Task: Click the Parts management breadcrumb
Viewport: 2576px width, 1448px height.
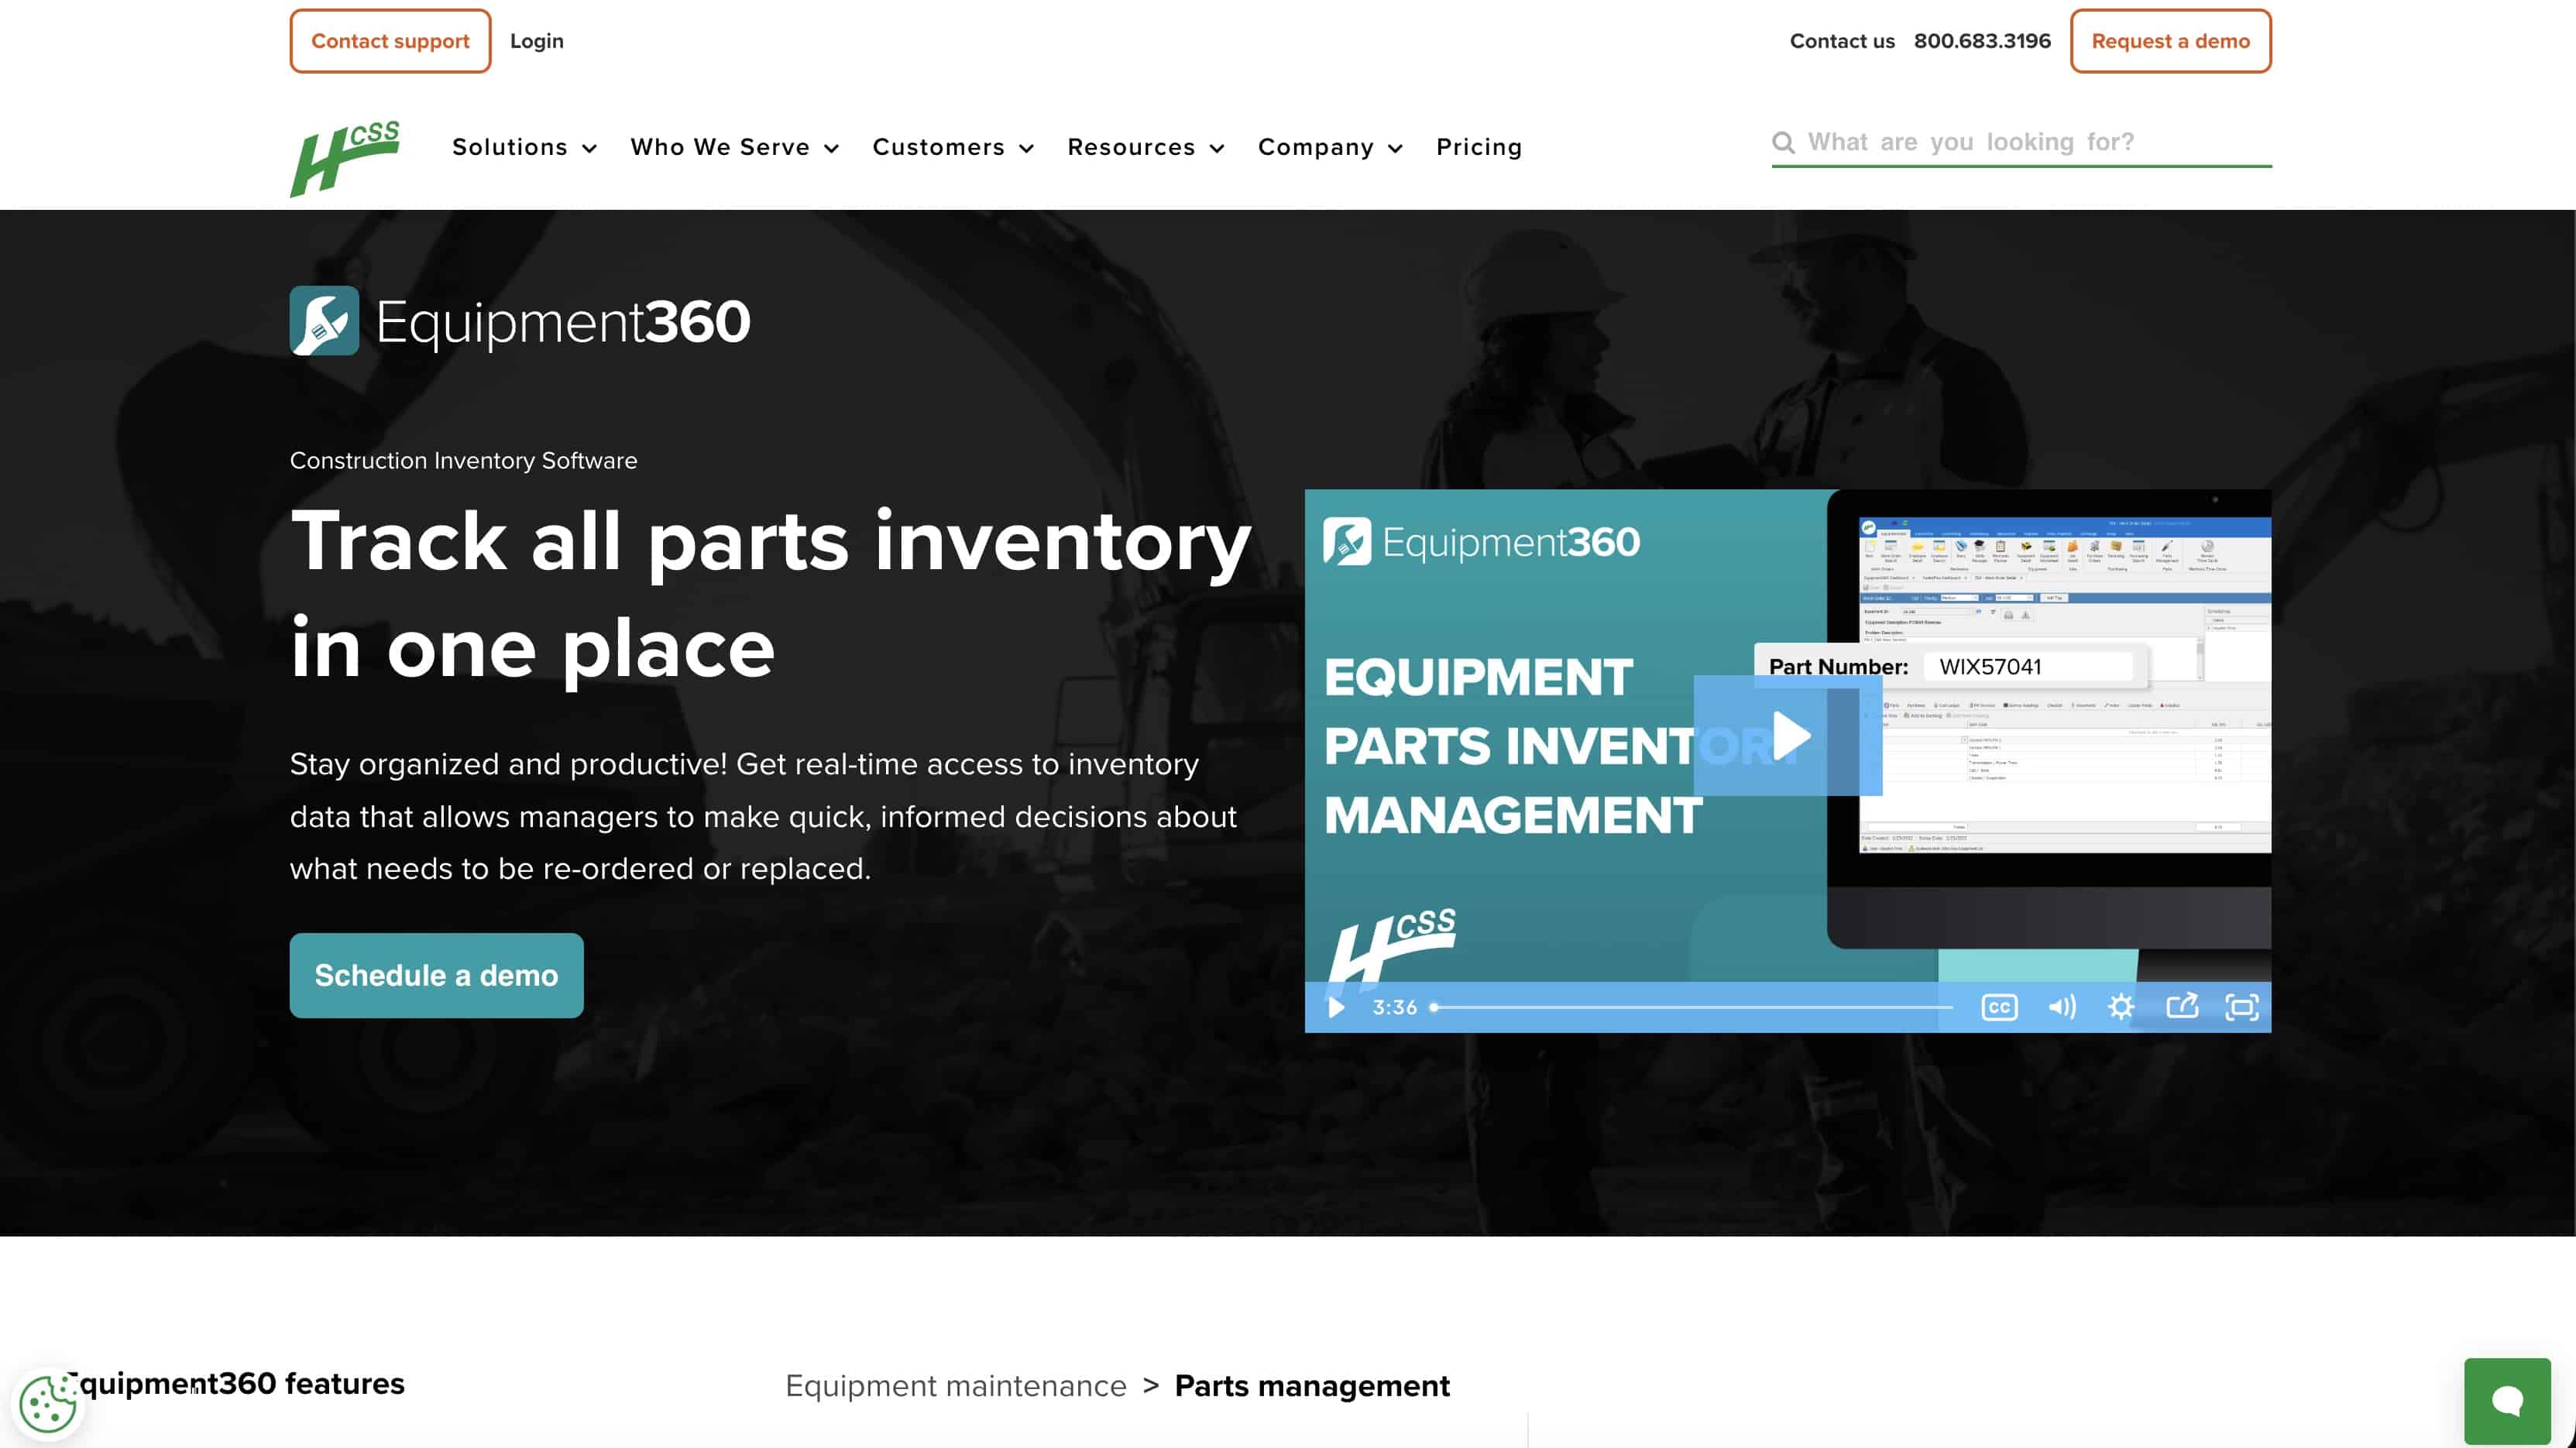Action: coord(1311,1385)
